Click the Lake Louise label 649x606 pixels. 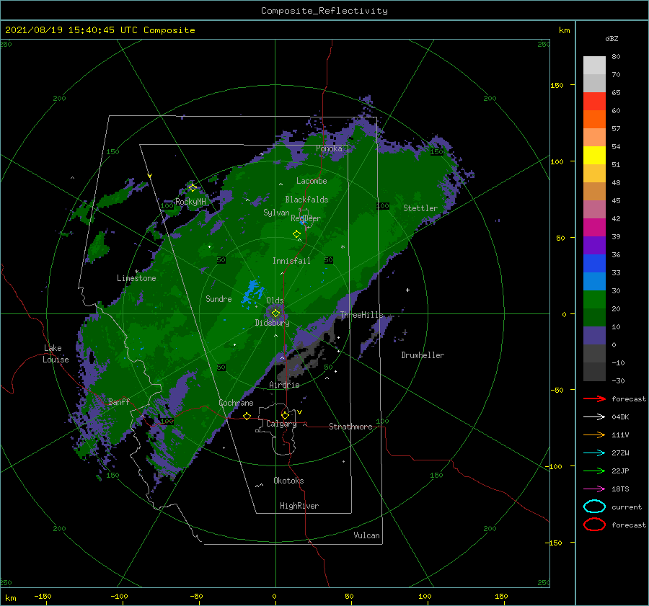(x=56, y=354)
